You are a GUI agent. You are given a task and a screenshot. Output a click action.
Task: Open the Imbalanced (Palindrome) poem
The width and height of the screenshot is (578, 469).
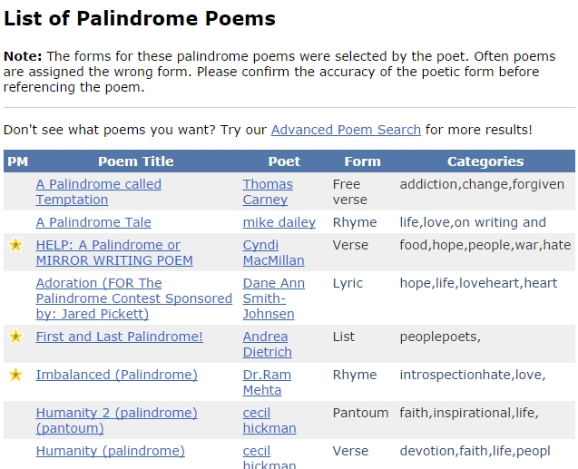[x=116, y=375]
